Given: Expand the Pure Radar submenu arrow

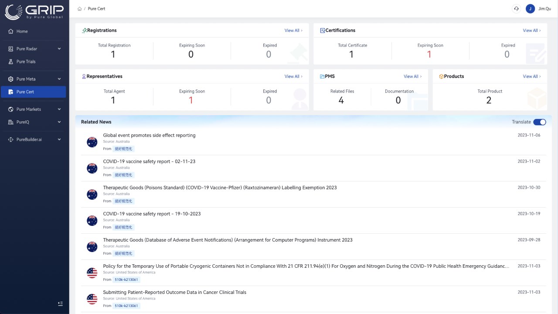Looking at the screenshot, I should 59,49.
